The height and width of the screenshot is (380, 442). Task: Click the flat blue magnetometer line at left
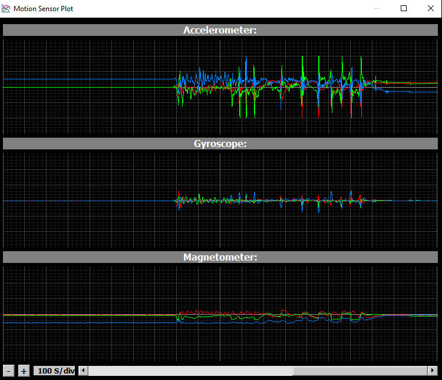click(88, 323)
